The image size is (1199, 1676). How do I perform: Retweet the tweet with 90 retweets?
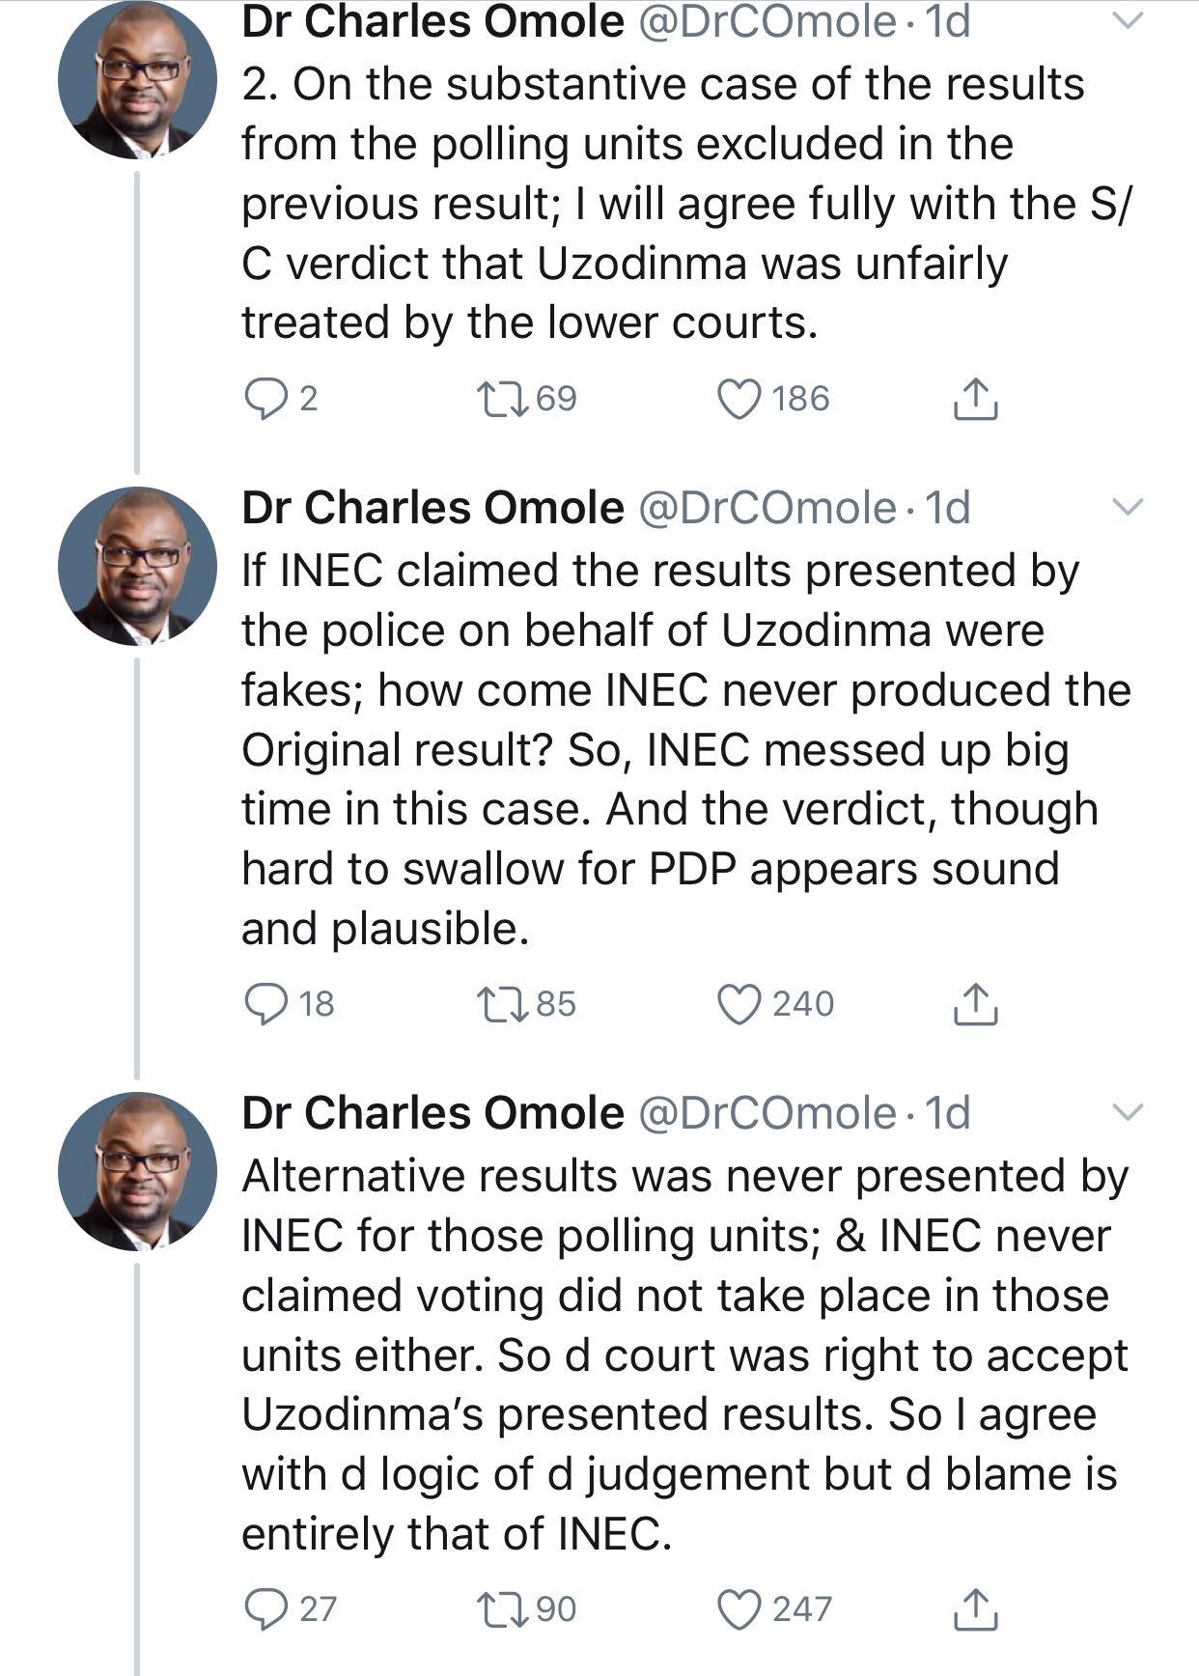pos(503,1609)
